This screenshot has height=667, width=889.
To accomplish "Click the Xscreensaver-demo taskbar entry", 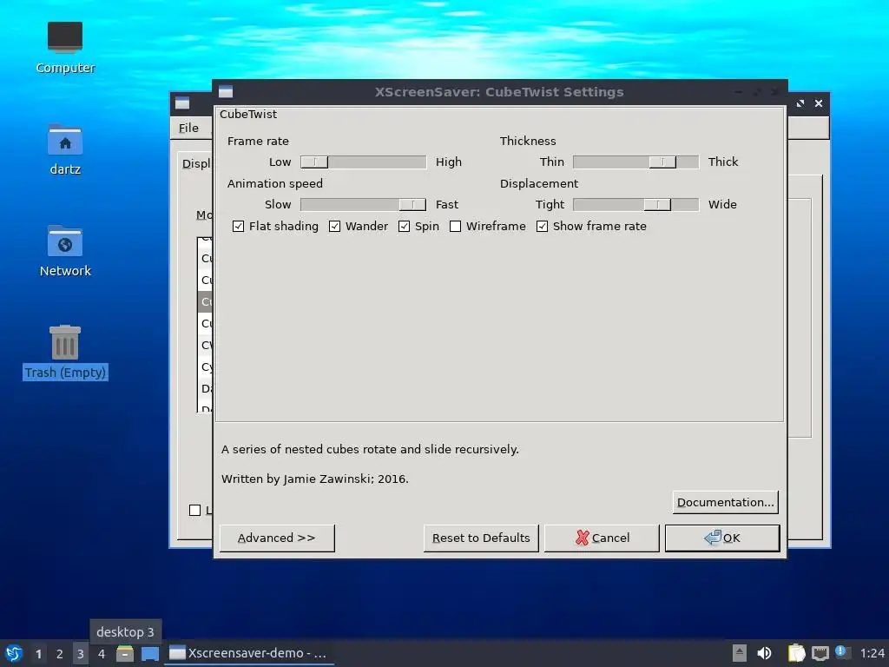I will pos(249,653).
